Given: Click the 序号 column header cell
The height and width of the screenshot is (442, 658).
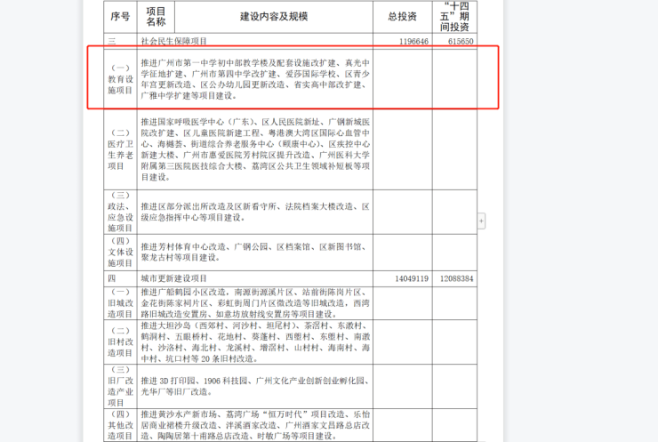Looking at the screenshot, I should 119,16.
